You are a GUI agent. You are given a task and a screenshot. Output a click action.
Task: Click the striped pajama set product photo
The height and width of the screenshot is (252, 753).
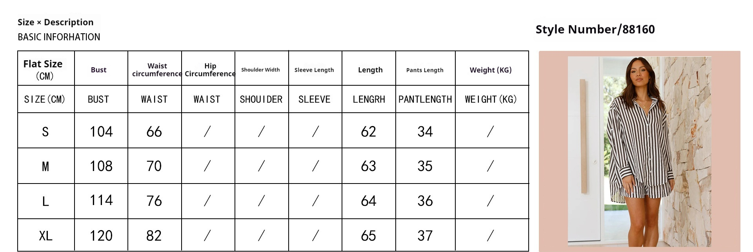[639, 151]
